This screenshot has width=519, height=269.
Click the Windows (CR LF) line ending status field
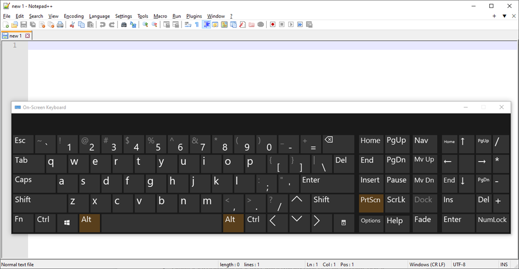[x=428, y=264]
